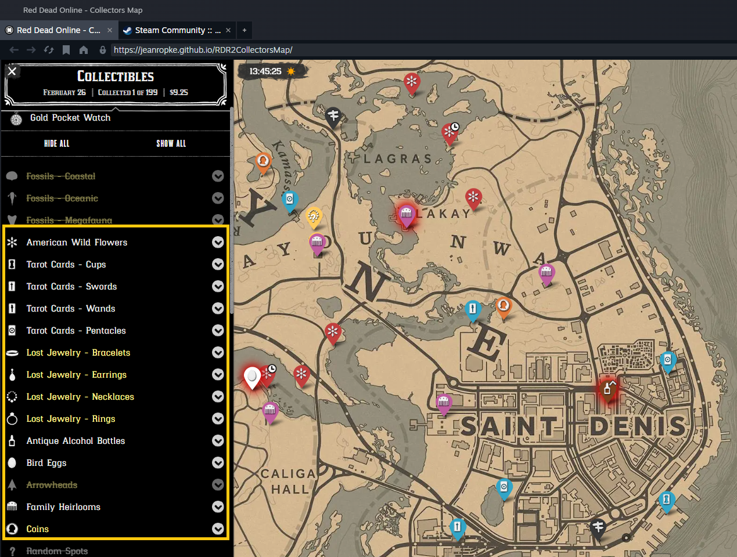Toggle Tarot Cards - Swords category visibility
Image resolution: width=737 pixels, height=557 pixels.
click(71, 287)
